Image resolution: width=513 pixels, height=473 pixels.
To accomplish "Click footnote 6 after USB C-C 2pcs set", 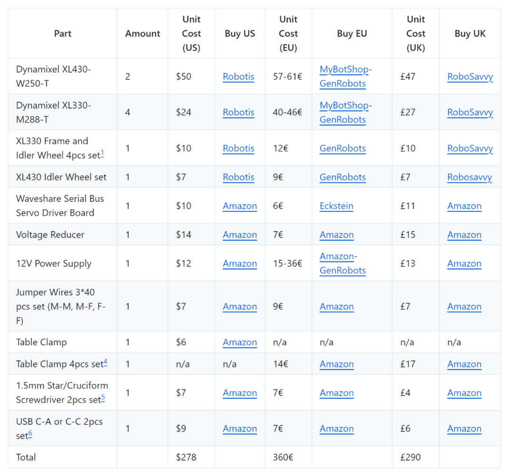I will (x=30, y=434).
